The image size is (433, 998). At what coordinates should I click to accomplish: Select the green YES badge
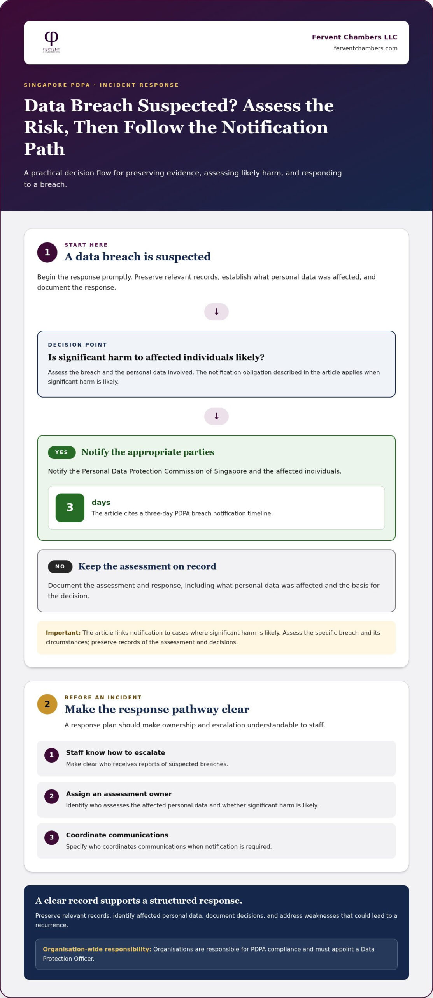tap(61, 452)
